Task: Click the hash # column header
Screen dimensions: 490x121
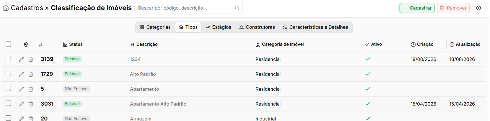Action: [x=41, y=45]
